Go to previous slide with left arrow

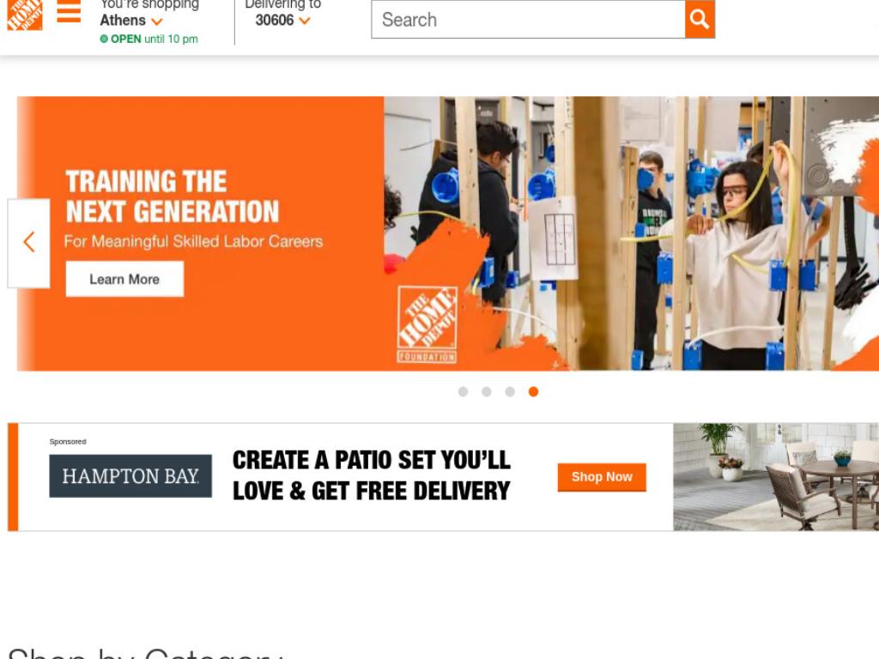click(x=29, y=243)
